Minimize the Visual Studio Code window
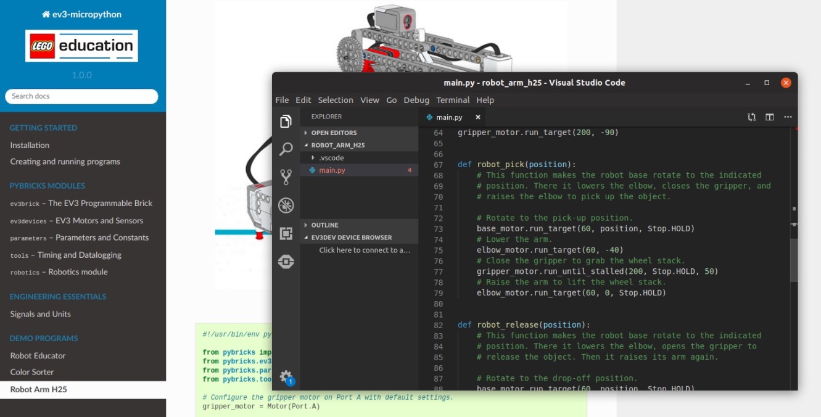Image resolution: width=821 pixels, height=417 pixels. coord(748,83)
